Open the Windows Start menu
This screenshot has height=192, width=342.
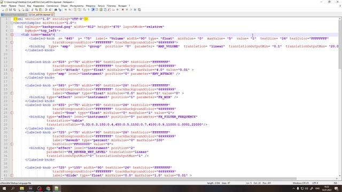click(4, 188)
